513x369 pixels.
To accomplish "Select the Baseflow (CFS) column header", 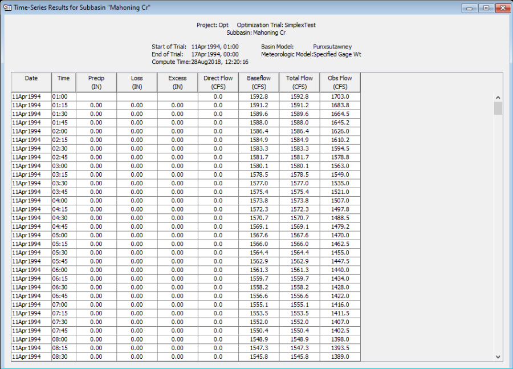I will coord(259,82).
